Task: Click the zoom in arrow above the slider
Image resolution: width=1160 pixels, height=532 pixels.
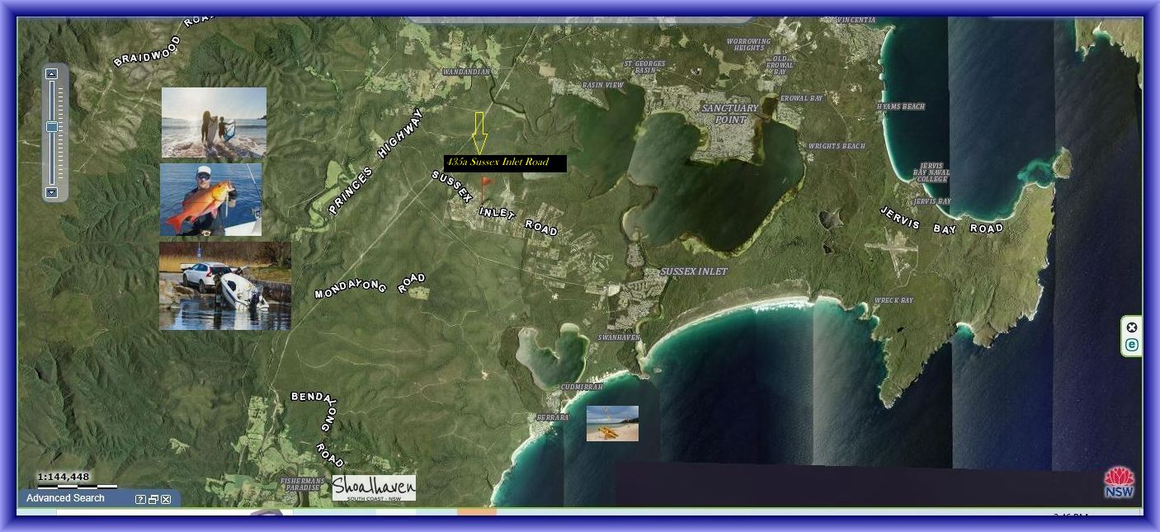Action: point(51,74)
